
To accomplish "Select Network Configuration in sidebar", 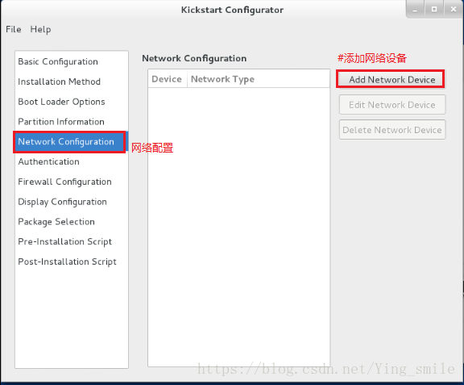I will tap(72, 142).
